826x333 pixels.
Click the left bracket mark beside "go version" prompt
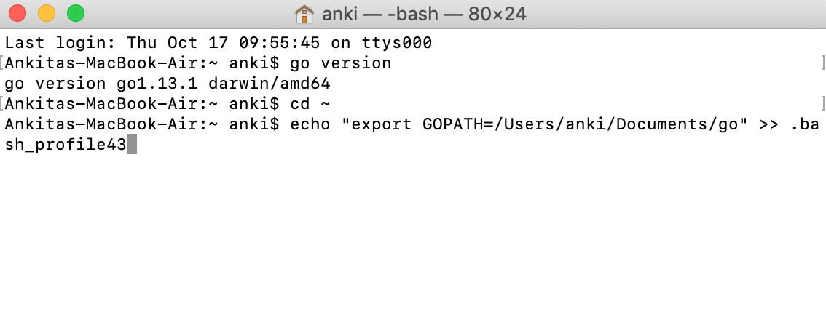point(2,63)
